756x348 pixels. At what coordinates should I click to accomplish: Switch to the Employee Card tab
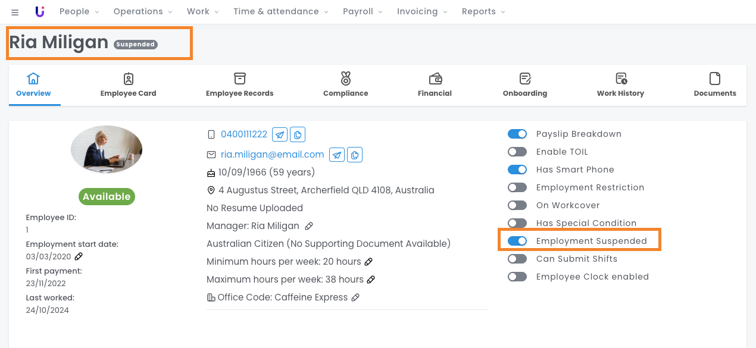point(128,84)
